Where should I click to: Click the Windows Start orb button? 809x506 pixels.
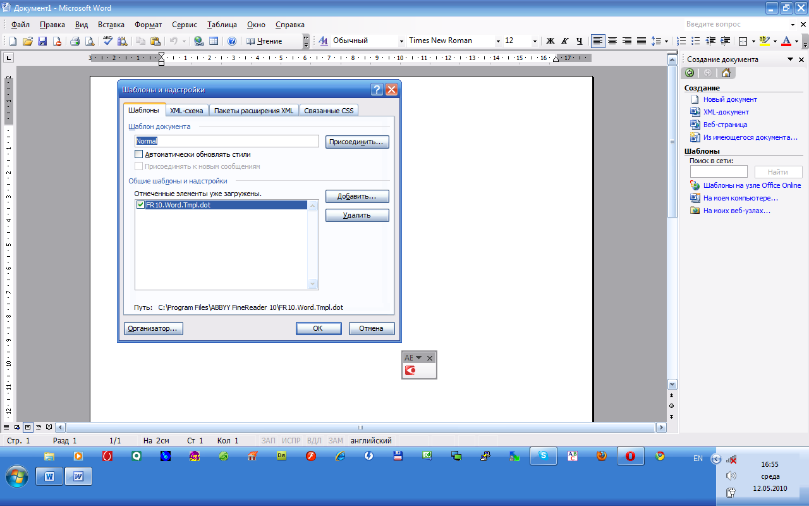(x=17, y=476)
